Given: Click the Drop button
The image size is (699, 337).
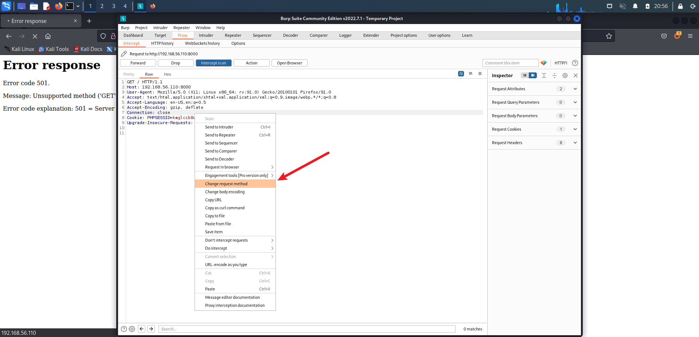Looking at the screenshot, I should pos(176,63).
